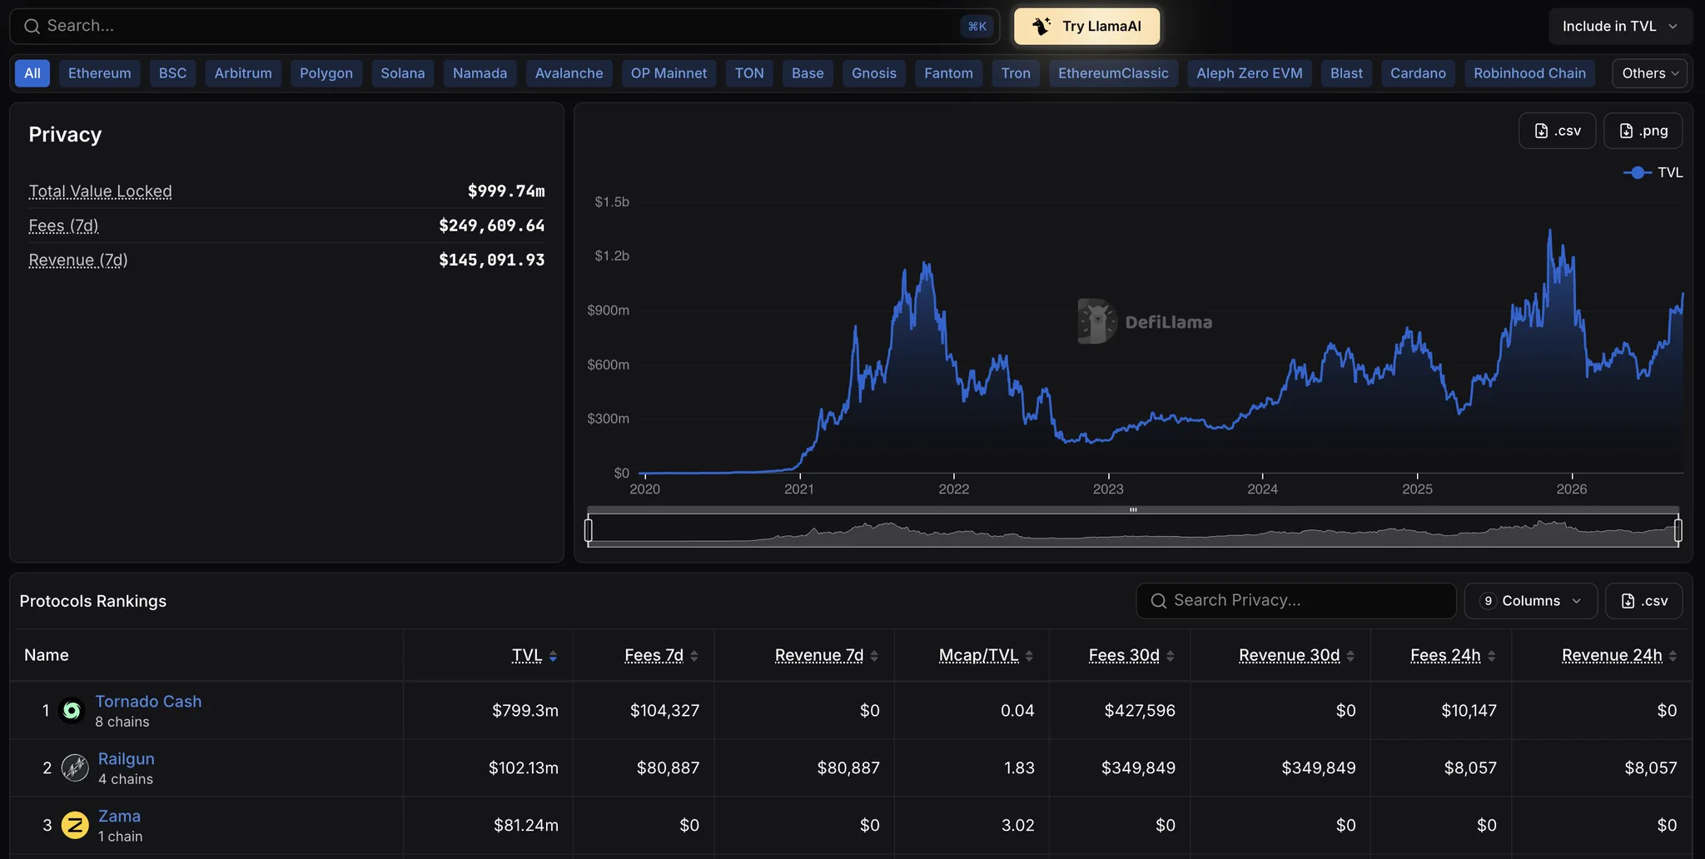The height and width of the screenshot is (859, 1705).
Task: Sort by Fees 24h using its sort icon
Action: (1492, 656)
